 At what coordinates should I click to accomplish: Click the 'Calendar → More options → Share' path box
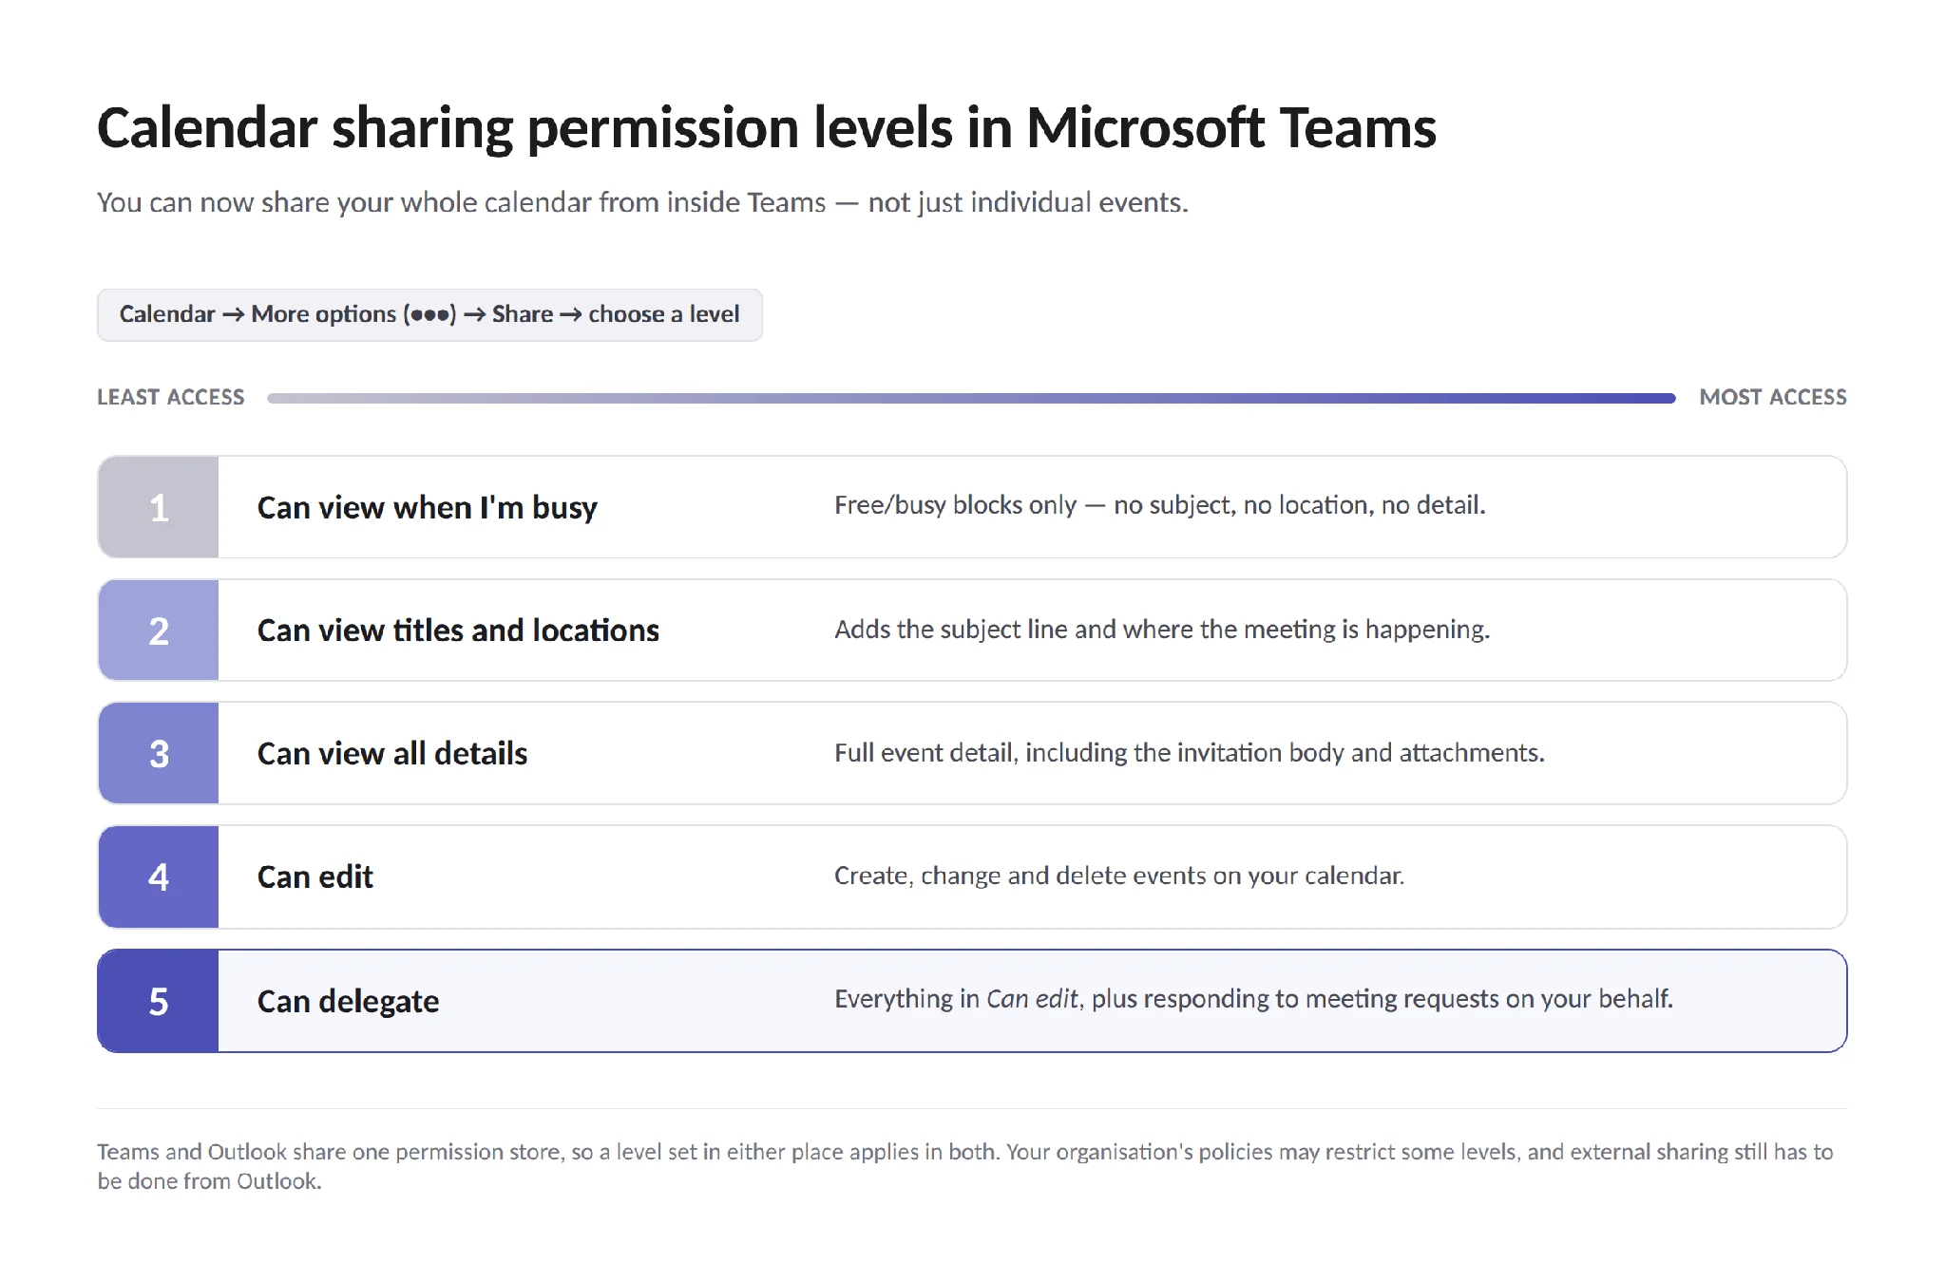tap(429, 314)
